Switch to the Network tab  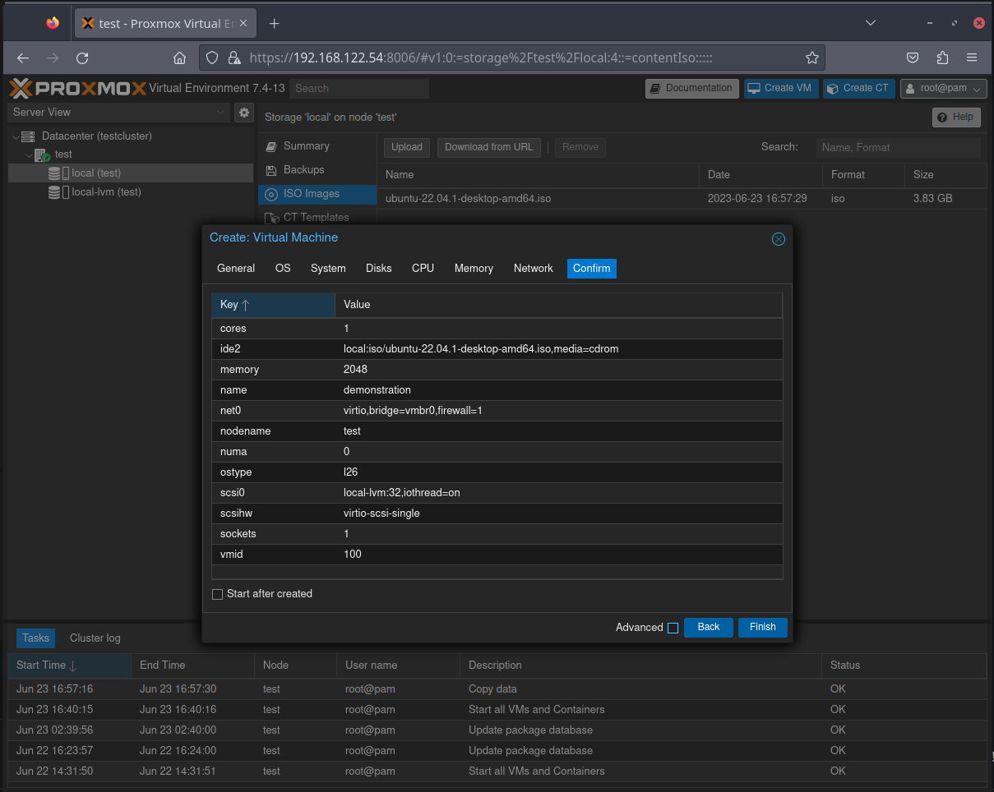533,269
